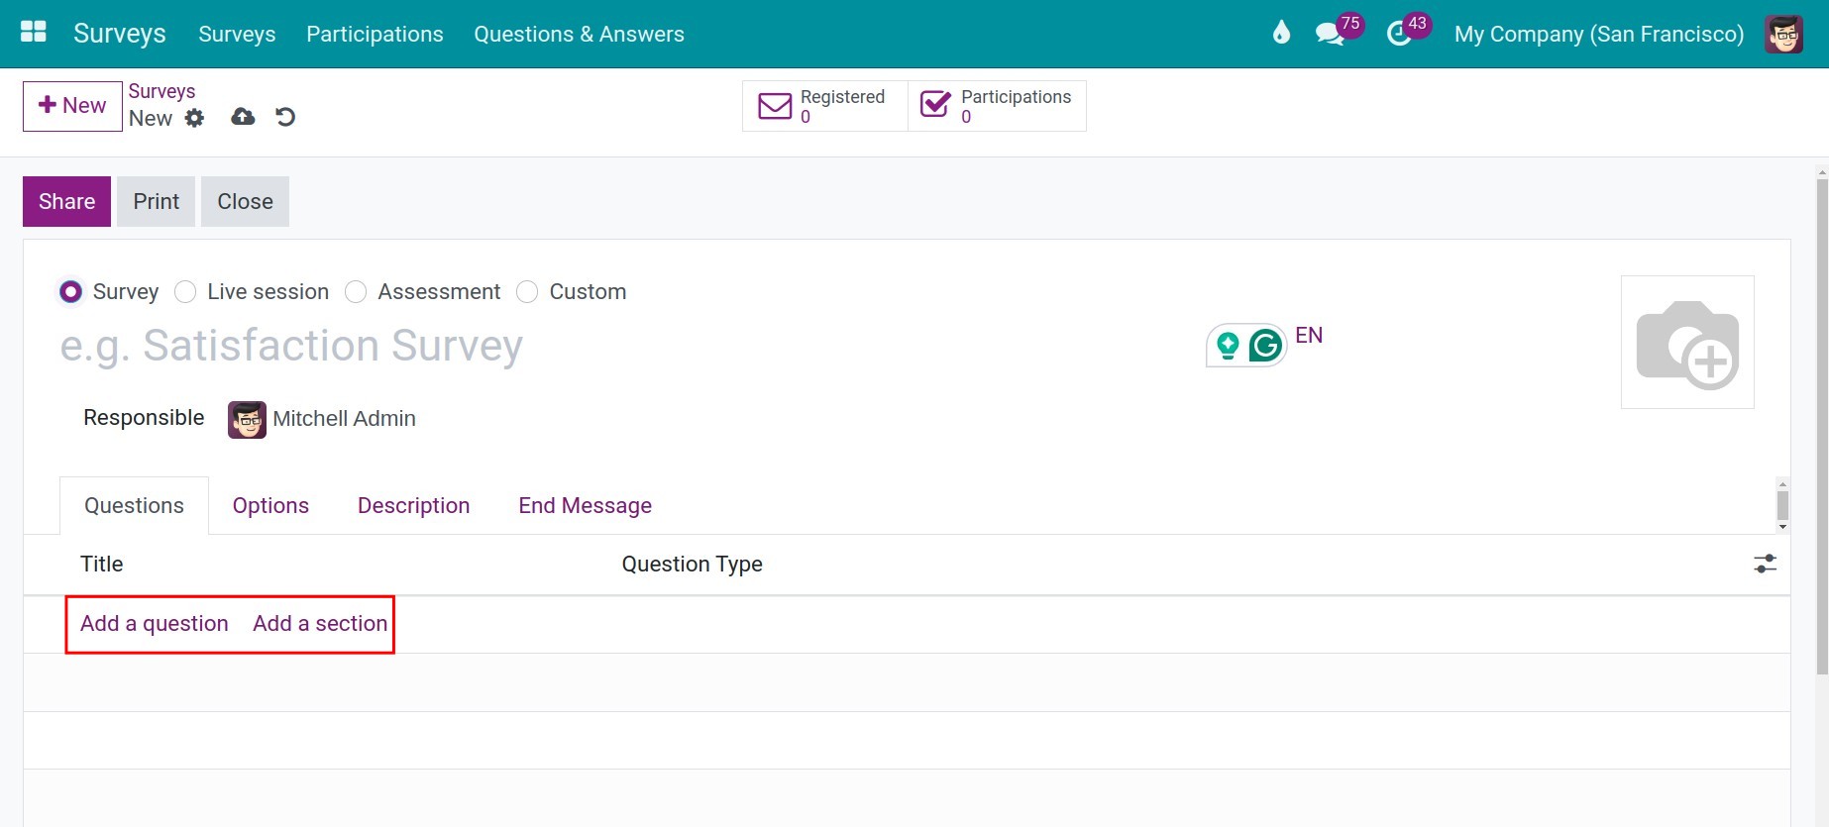Viewport: 1829px width, 827px height.
Task: Click the Surveys app brand title
Action: pyautogui.click(x=120, y=34)
